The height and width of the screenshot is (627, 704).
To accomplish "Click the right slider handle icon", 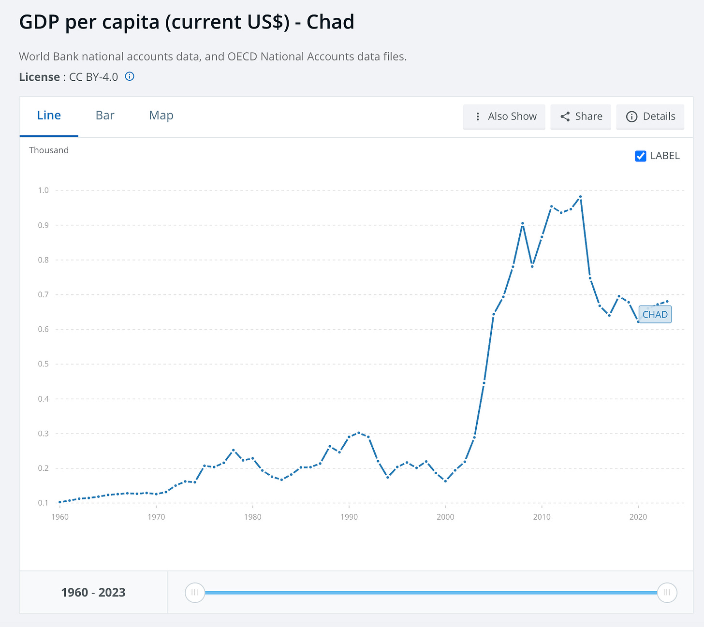I will tap(667, 592).
